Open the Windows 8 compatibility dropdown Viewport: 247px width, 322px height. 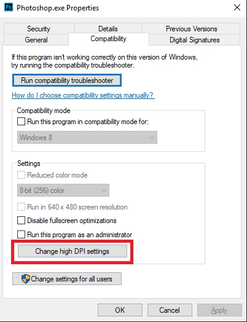click(87, 138)
